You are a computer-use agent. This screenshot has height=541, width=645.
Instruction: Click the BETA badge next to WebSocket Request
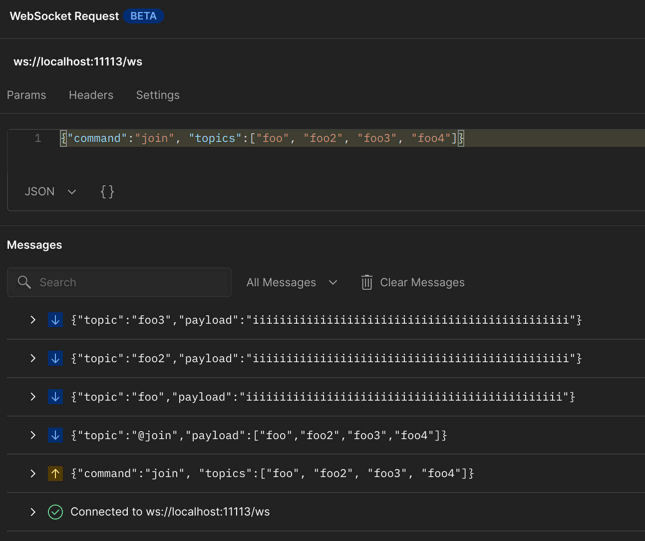(x=143, y=16)
